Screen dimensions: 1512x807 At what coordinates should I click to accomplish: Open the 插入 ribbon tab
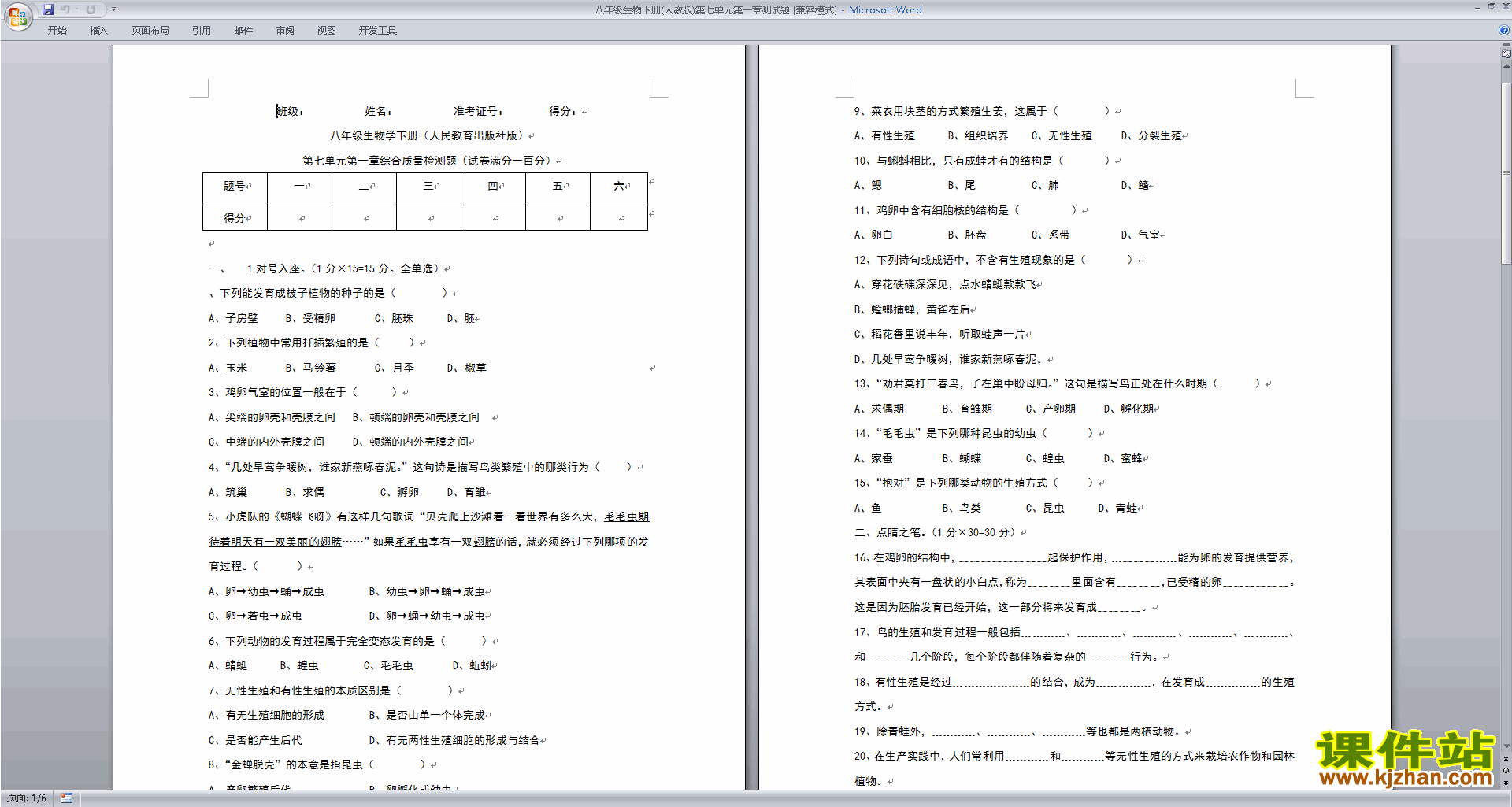click(98, 31)
